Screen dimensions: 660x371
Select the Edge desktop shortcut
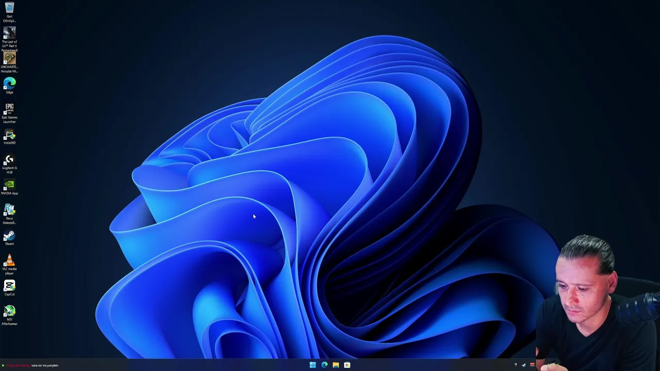(9, 86)
